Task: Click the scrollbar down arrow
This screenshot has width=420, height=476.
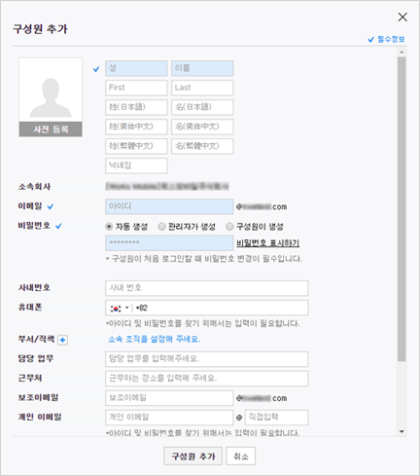Action: (x=402, y=431)
